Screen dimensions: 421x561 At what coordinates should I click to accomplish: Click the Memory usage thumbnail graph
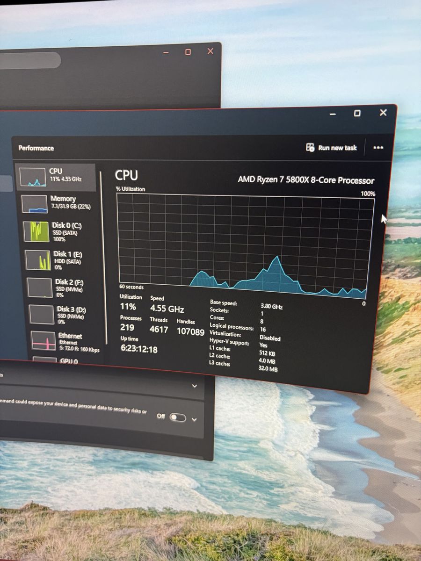pyautogui.click(x=35, y=204)
